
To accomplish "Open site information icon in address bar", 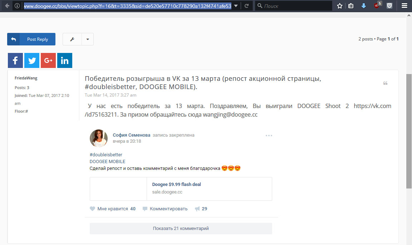I will tap(17, 5).
